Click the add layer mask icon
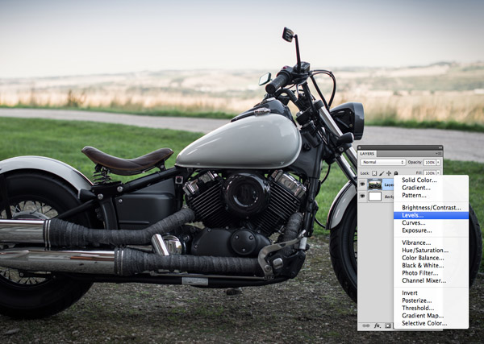 coord(387,325)
